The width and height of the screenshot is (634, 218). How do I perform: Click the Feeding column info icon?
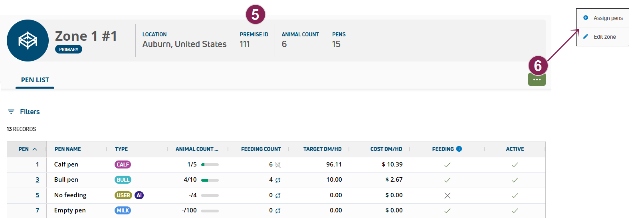pyautogui.click(x=459, y=149)
